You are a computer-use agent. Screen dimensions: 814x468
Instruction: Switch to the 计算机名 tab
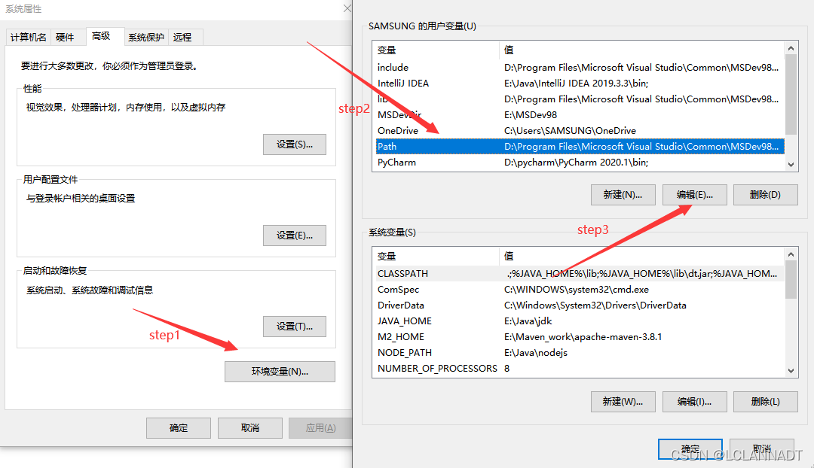(29, 37)
